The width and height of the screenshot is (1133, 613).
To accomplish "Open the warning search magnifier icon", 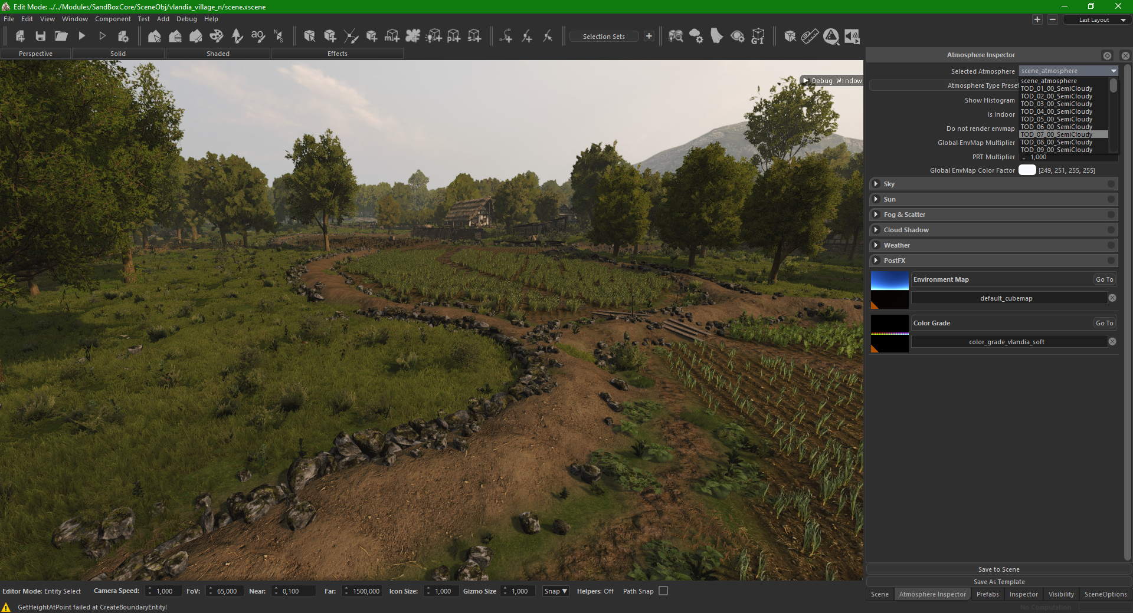I will coord(831,37).
